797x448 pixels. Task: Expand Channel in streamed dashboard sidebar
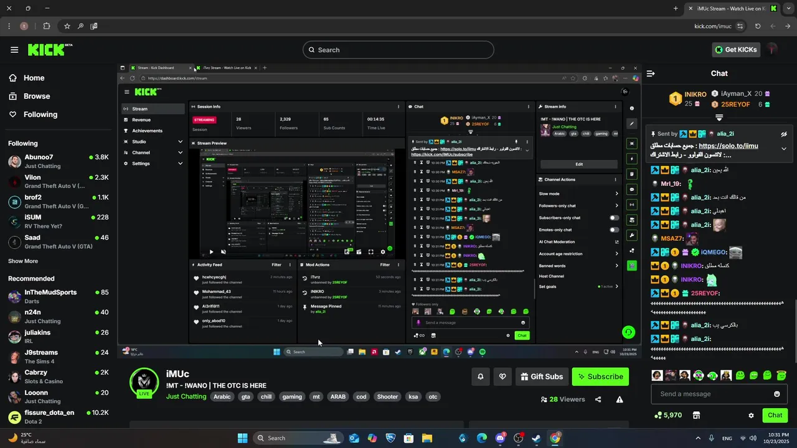tap(153, 152)
